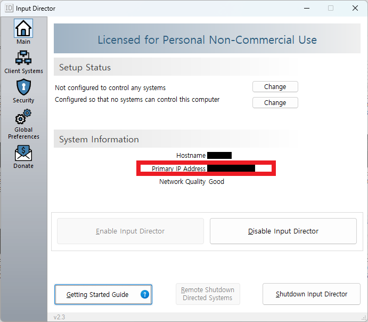Minimize the Input Director window

307,8
